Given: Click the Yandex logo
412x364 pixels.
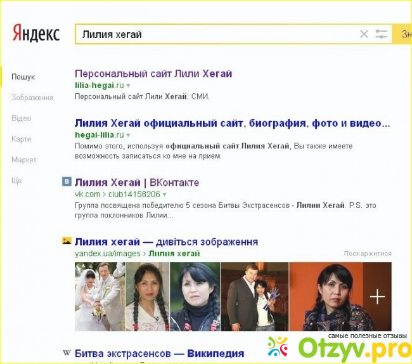Looking at the screenshot, I should (x=35, y=33).
